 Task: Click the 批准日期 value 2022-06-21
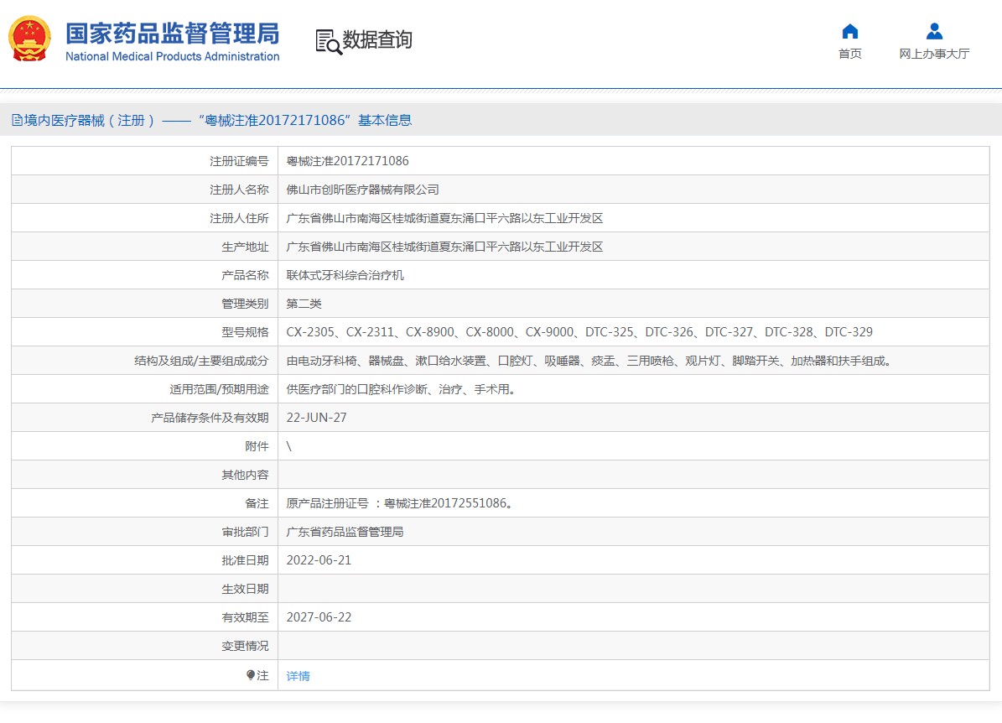[x=319, y=560]
